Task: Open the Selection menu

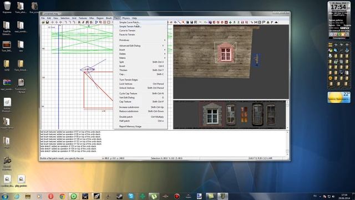Action: point(65,18)
